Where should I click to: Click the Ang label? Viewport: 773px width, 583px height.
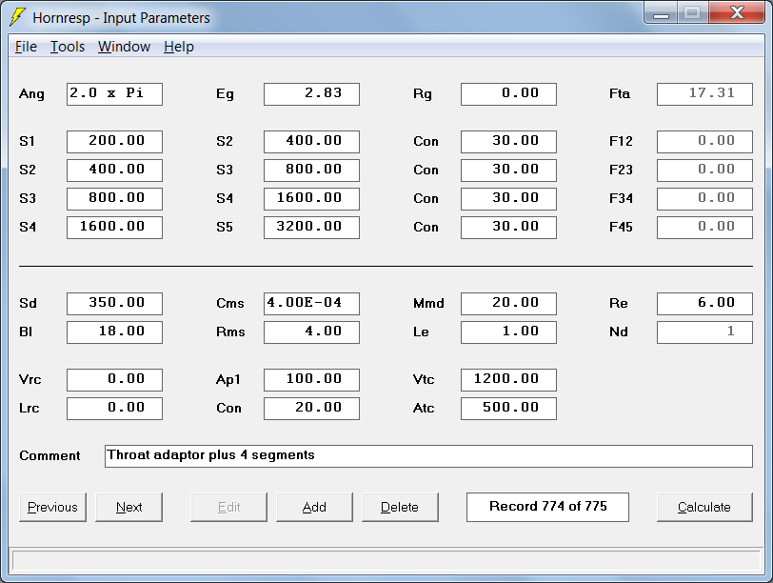(x=31, y=94)
